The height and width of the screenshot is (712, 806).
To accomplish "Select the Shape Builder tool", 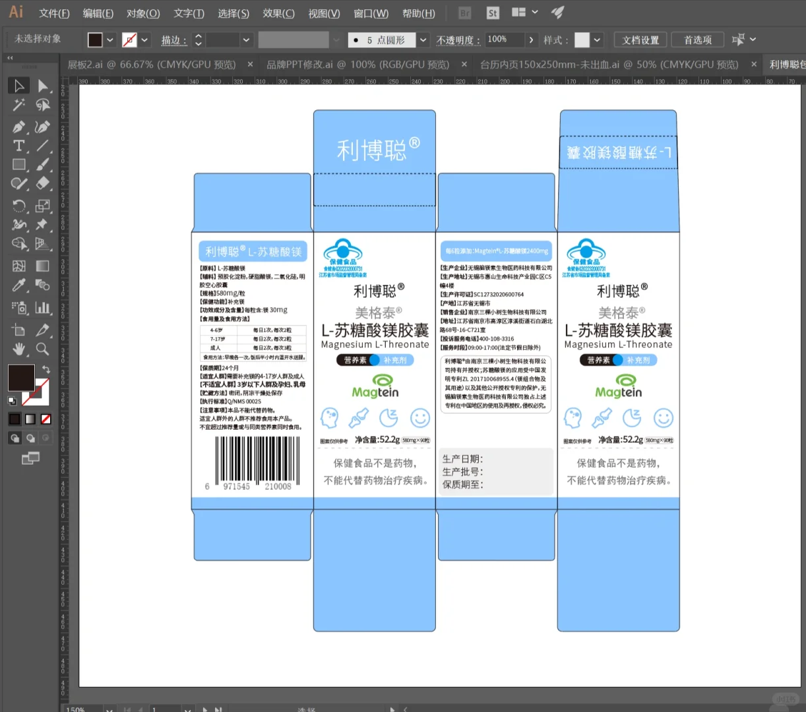I will 18,244.
